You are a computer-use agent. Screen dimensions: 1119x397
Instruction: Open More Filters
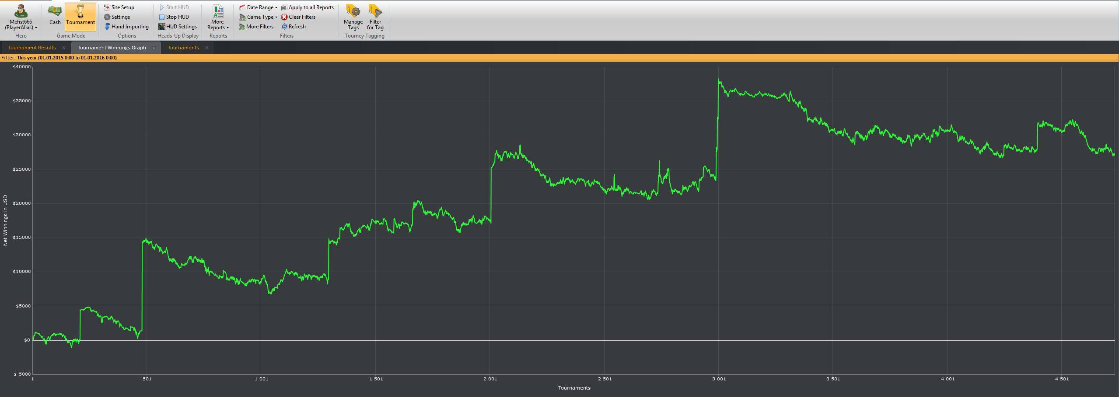click(256, 27)
